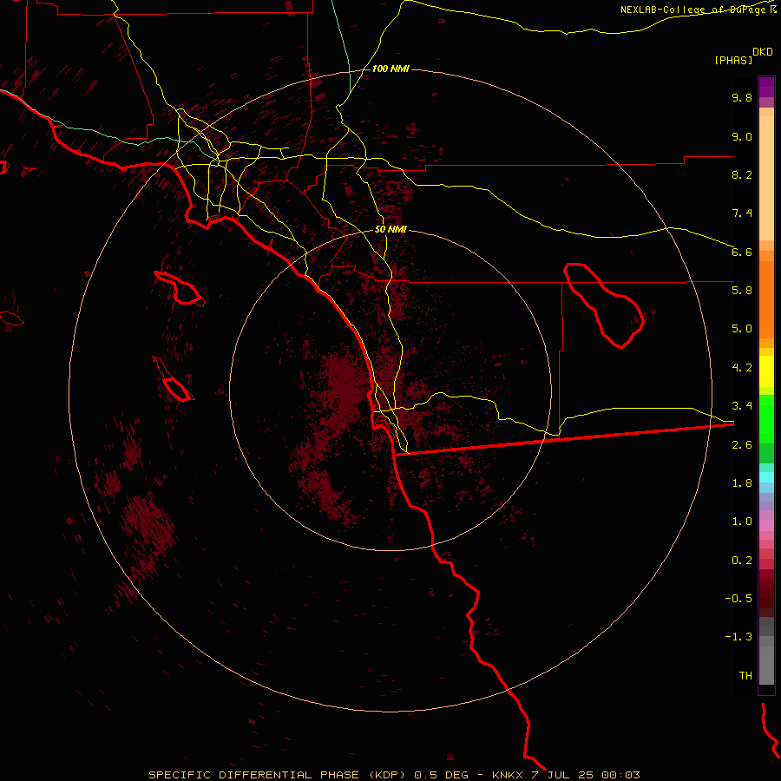
Task: Select the 6.6 value on the color scale
Action: [742, 252]
